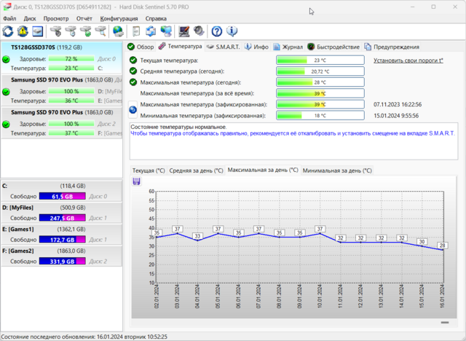Click the refresh disk information toolbar icon
This screenshot has height=341, width=466.
pyautogui.click(x=8, y=31)
